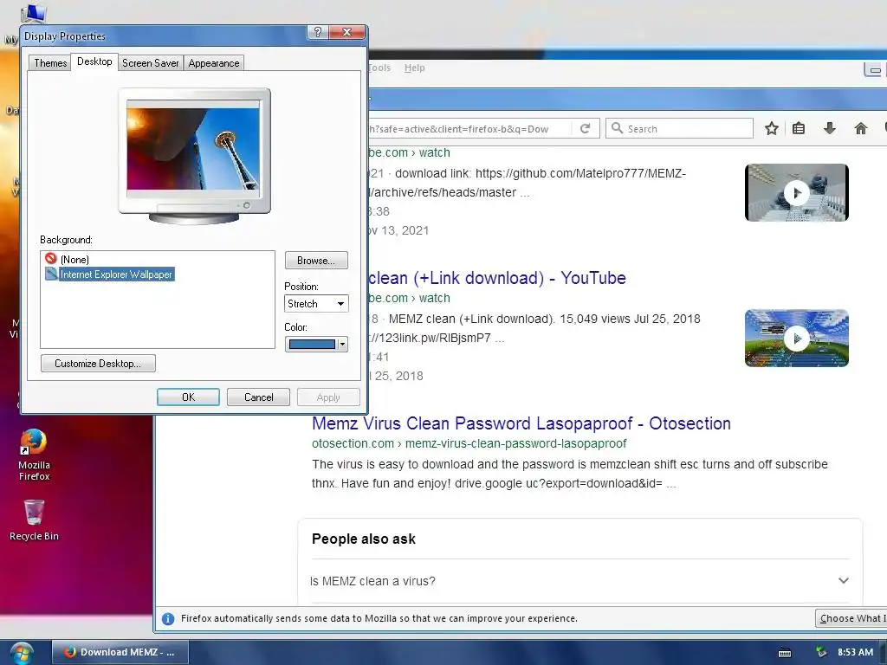Viewport: 887px width, 665px height.
Task: Go to Firefox home page icon
Action: pos(860,128)
